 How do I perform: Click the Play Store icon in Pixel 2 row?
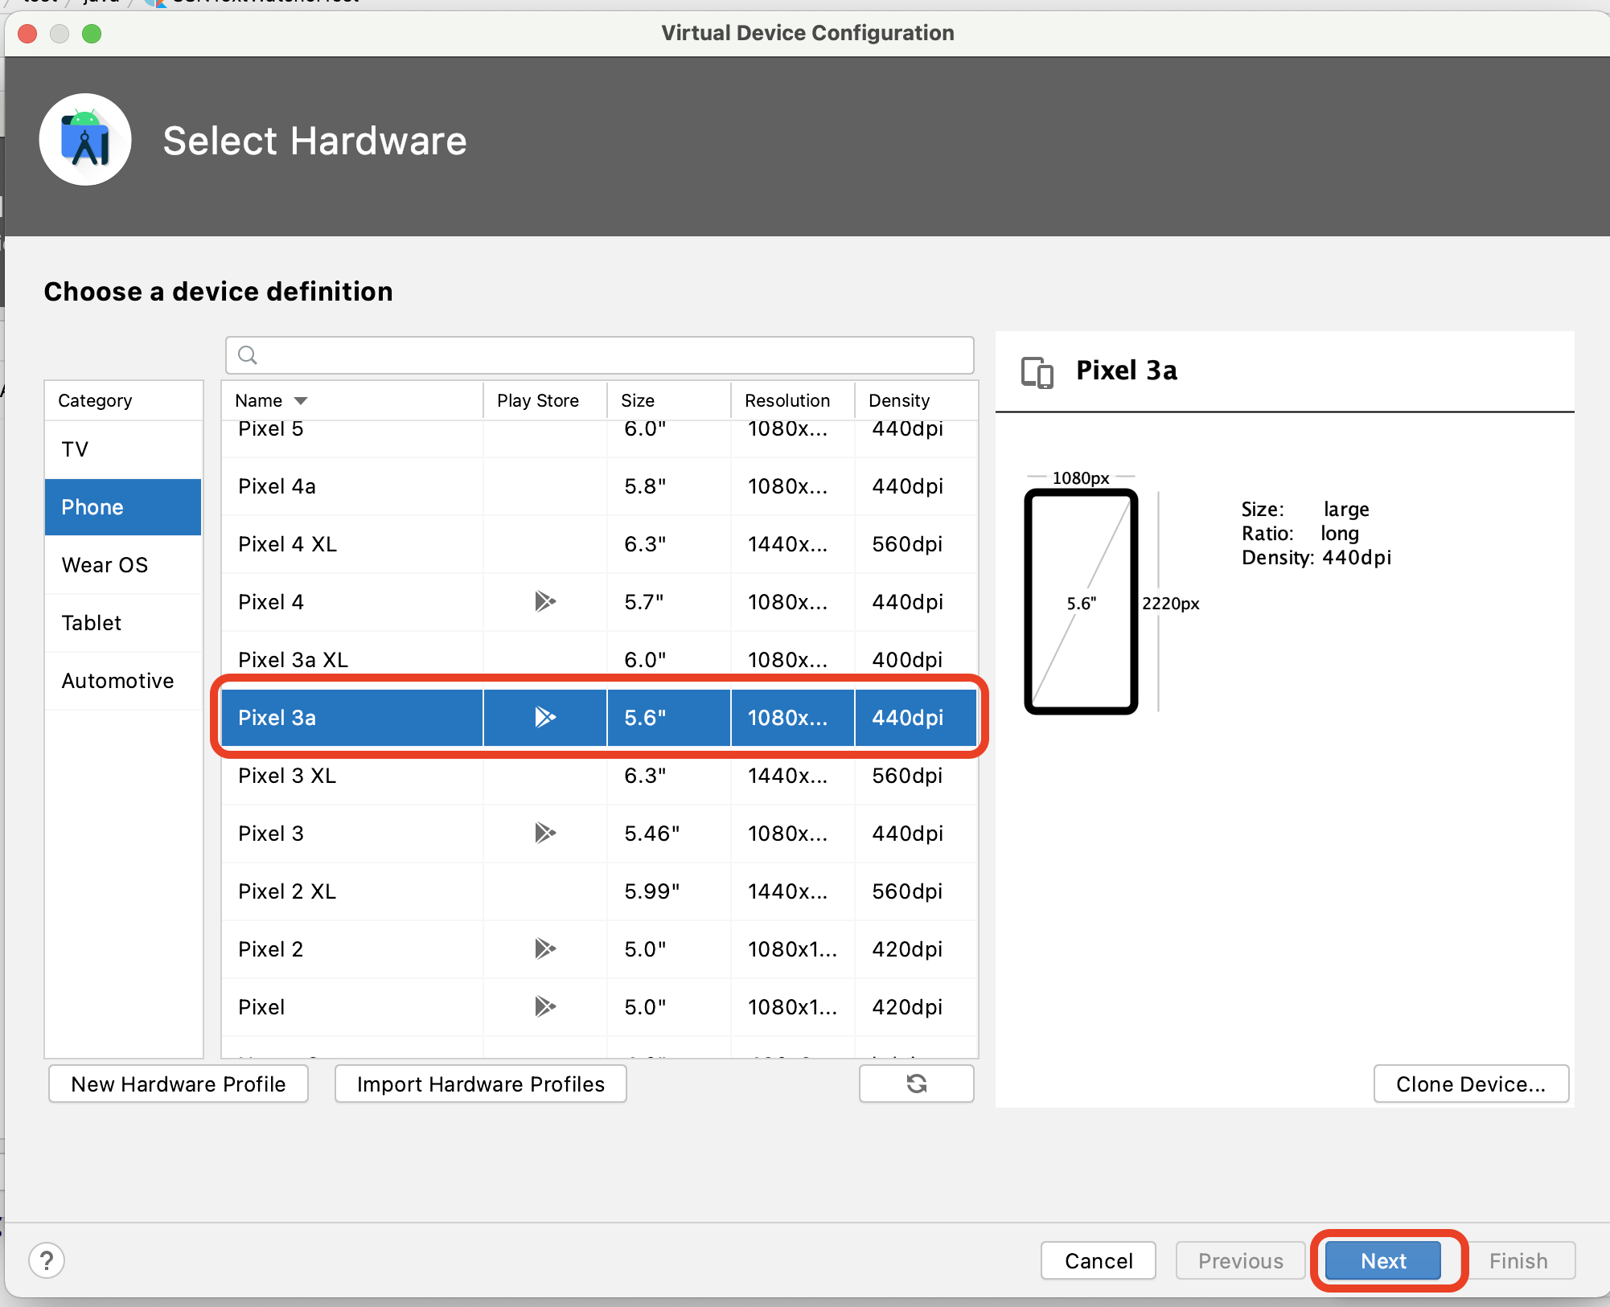(x=544, y=948)
